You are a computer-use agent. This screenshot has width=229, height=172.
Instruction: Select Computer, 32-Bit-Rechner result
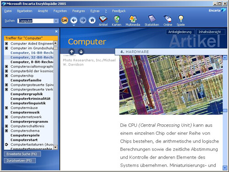pyautogui.click(x=32, y=57)
